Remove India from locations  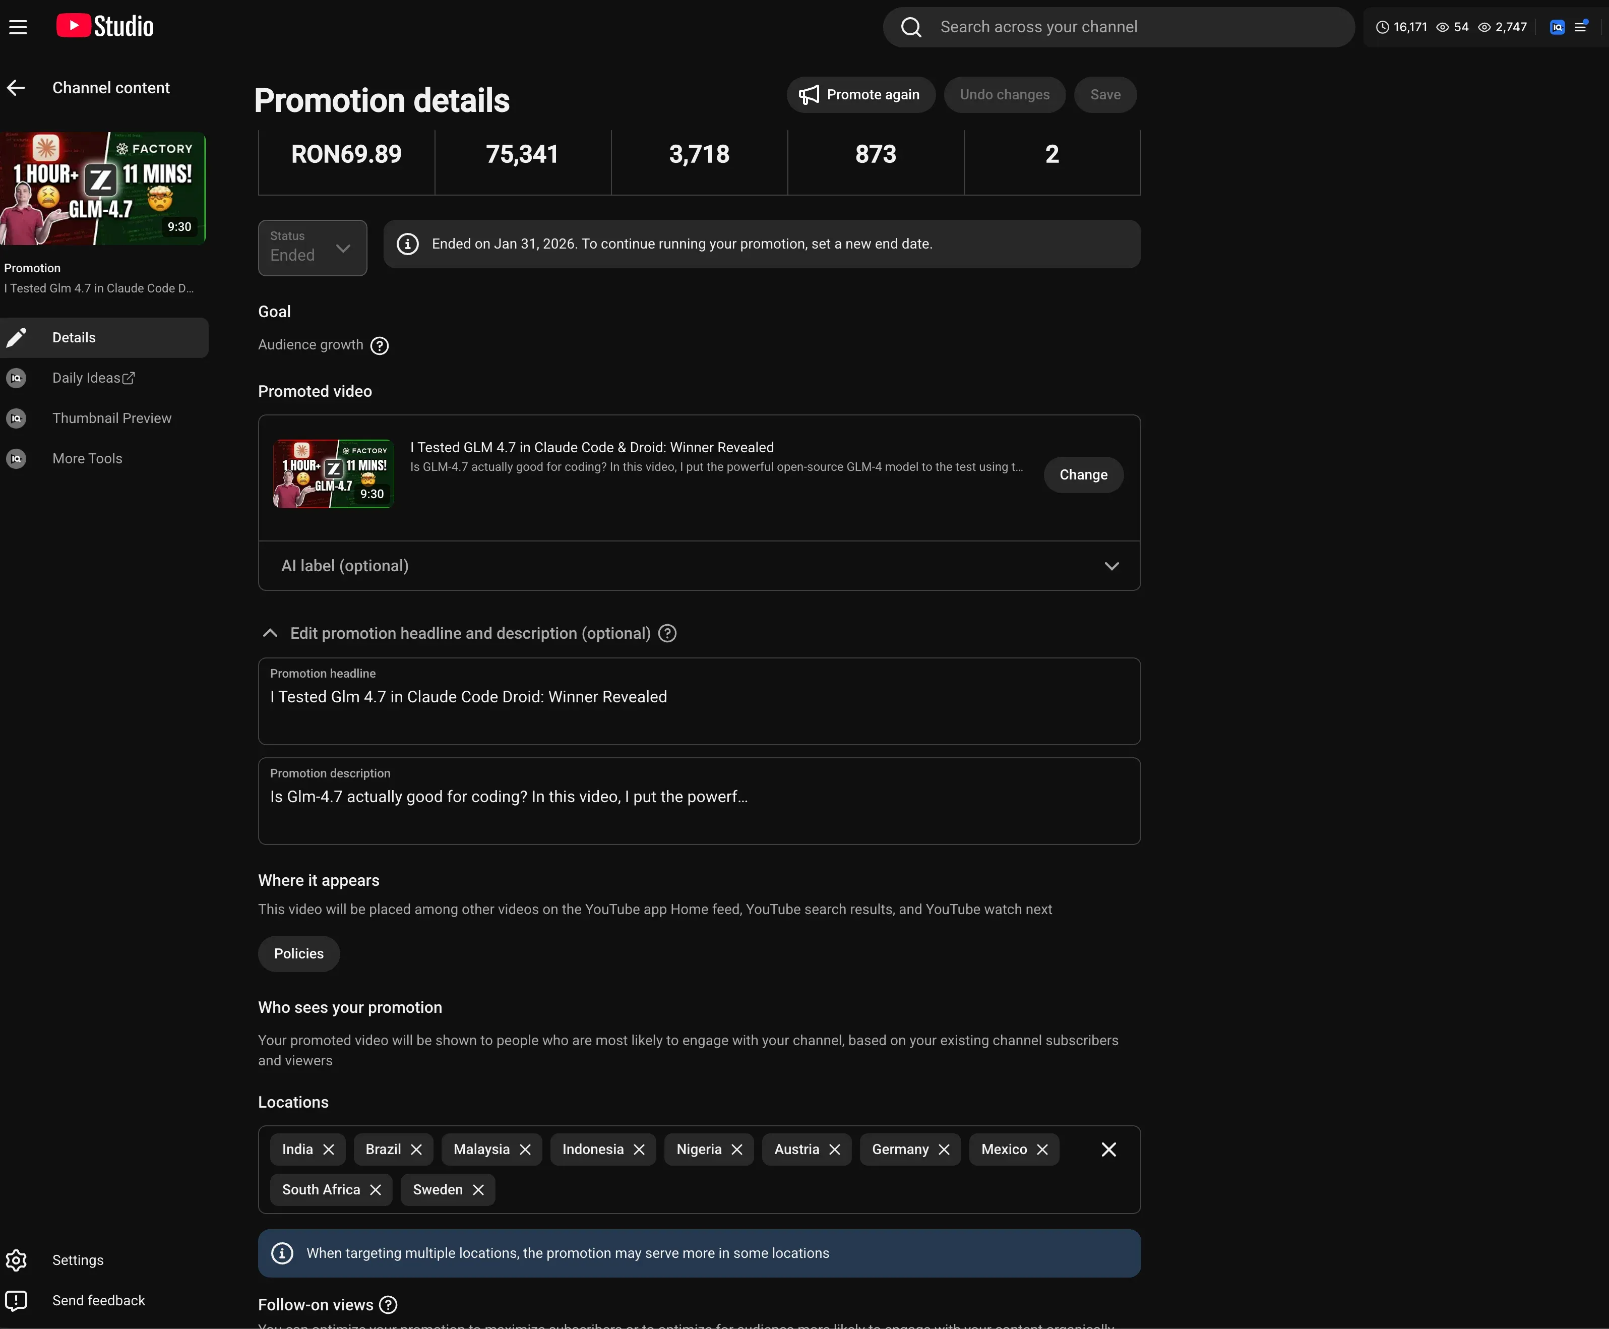click(329, 1150)
